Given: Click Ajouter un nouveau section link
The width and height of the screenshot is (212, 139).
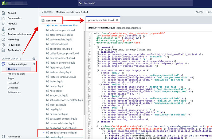Looking at the screenshot, I should (x=62, y=25).
